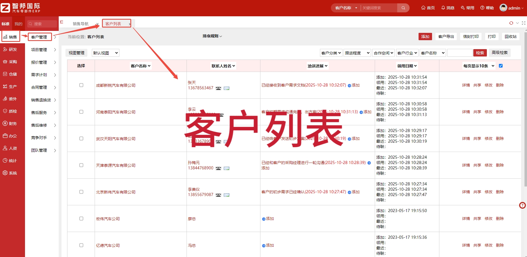Viewport: 527px width, 257px height.
Task: Click the floating red help question icon
Action: [522, 205]
